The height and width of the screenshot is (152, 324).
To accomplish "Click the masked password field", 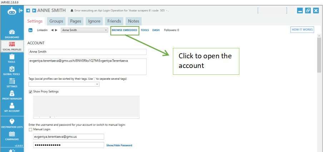I will (69, 145).
